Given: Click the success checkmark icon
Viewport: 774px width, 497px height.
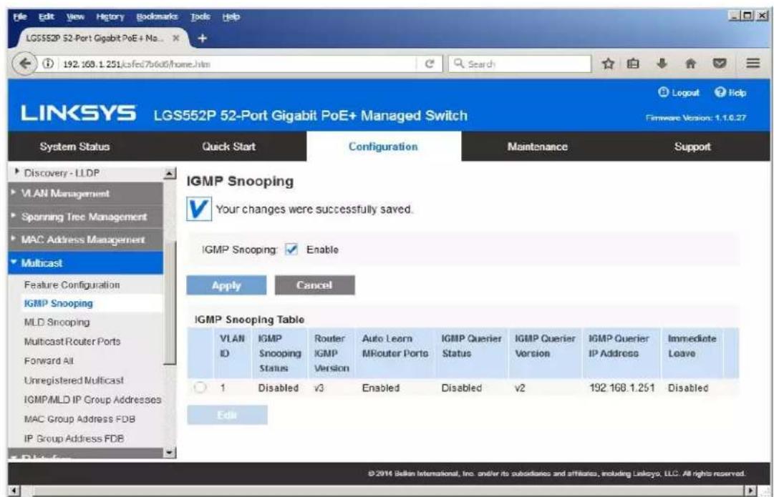Looking at the screenshot, I should click(199, 209).
